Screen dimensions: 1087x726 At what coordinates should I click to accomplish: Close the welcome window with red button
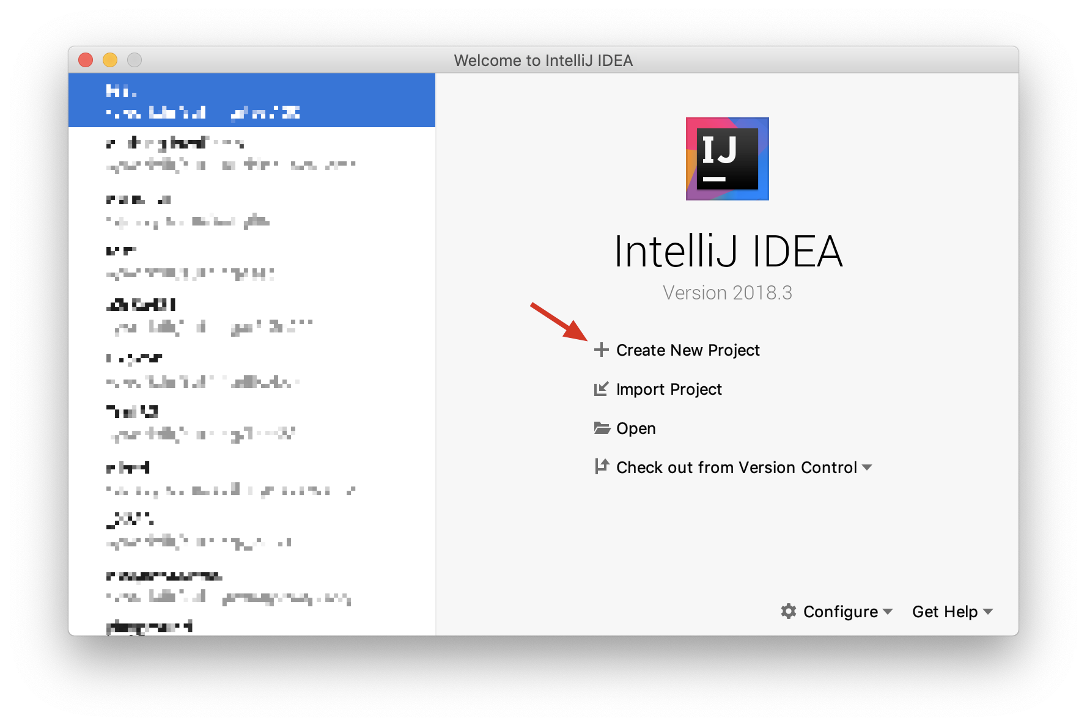[x=86, y=60]
